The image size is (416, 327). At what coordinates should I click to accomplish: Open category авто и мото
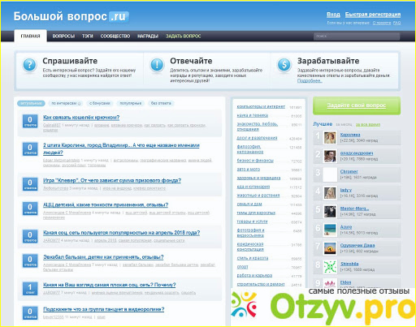[249, 170]
